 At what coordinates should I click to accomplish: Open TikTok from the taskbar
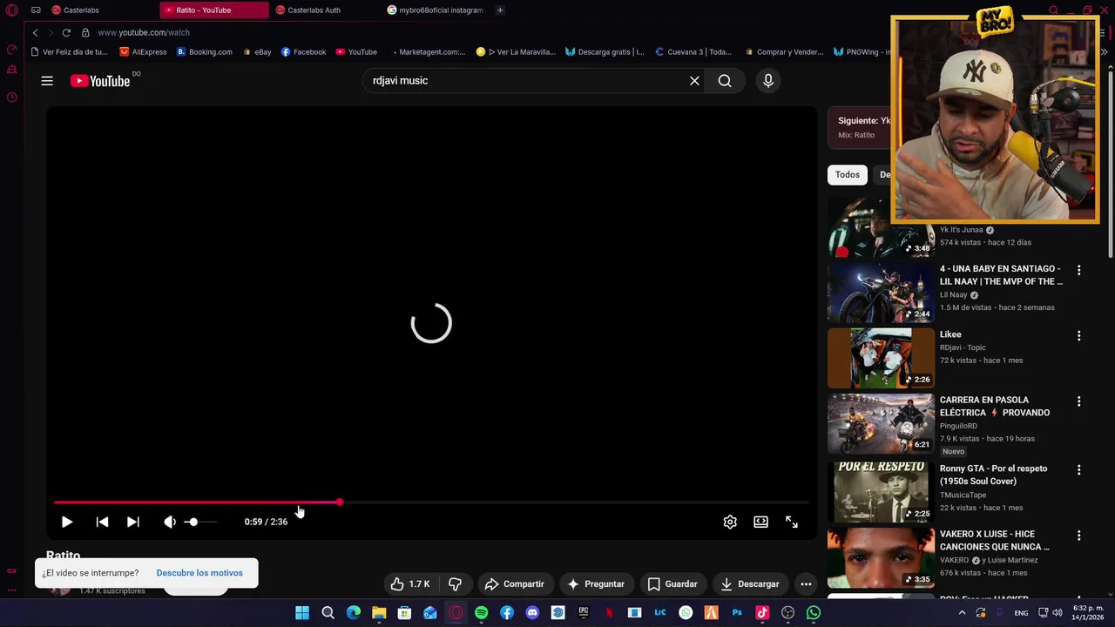[x=762, y=613]
